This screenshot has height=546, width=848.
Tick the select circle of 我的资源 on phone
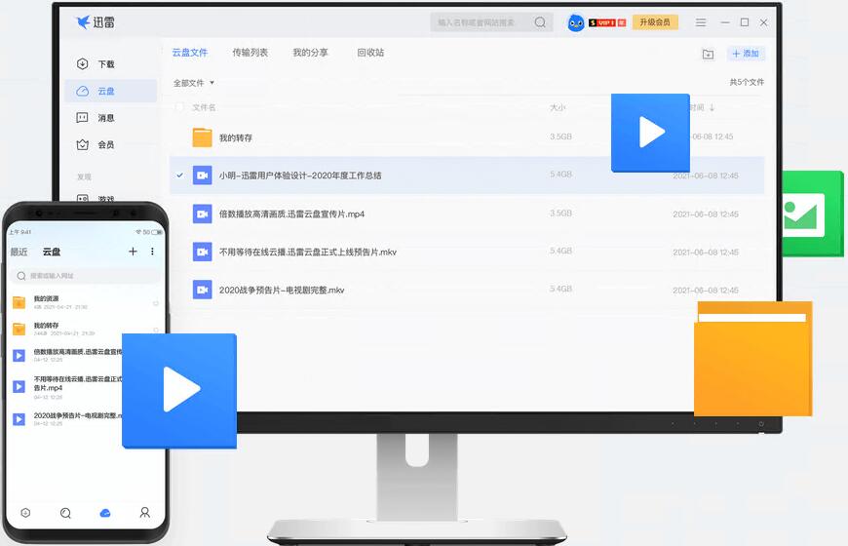[156, 303]
